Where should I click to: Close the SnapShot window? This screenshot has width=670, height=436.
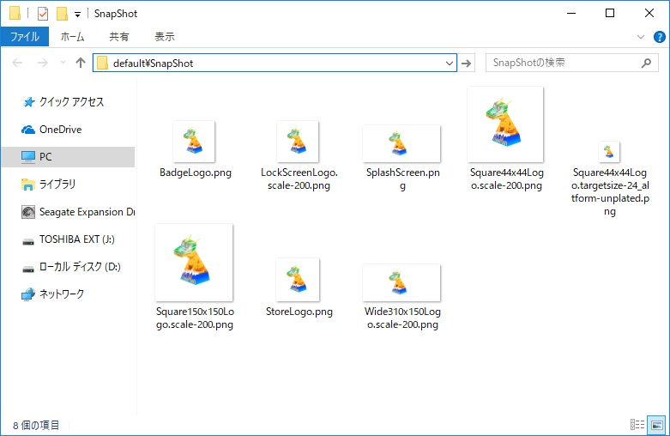click(x=649, y=13)
